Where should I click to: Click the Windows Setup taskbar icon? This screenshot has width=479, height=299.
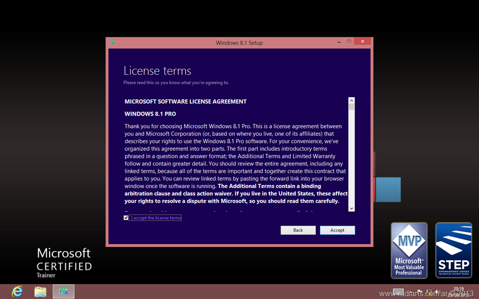tap(63, 291)
